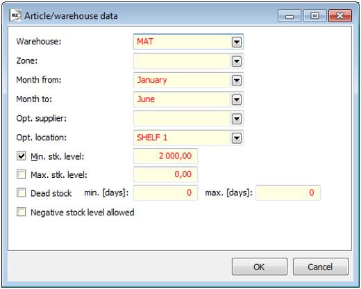
Task: Click the Warehouse: label
Action: 39,42
